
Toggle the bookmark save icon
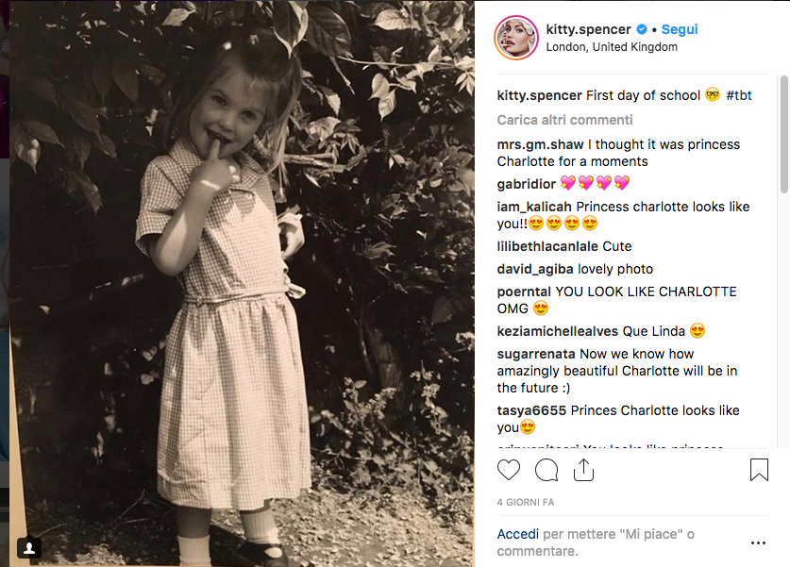[x=759, y=470]
